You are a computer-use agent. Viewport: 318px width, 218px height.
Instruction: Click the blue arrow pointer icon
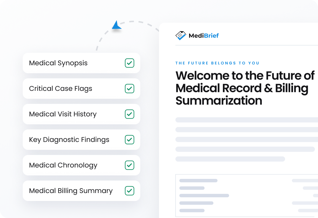tap(116, 25)
